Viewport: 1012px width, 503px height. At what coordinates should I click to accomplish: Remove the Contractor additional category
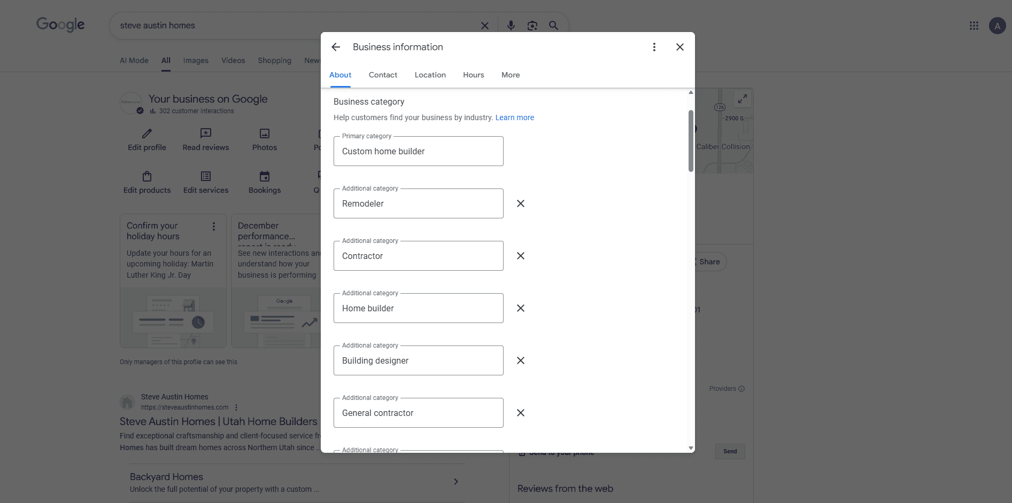click(520, 256)
